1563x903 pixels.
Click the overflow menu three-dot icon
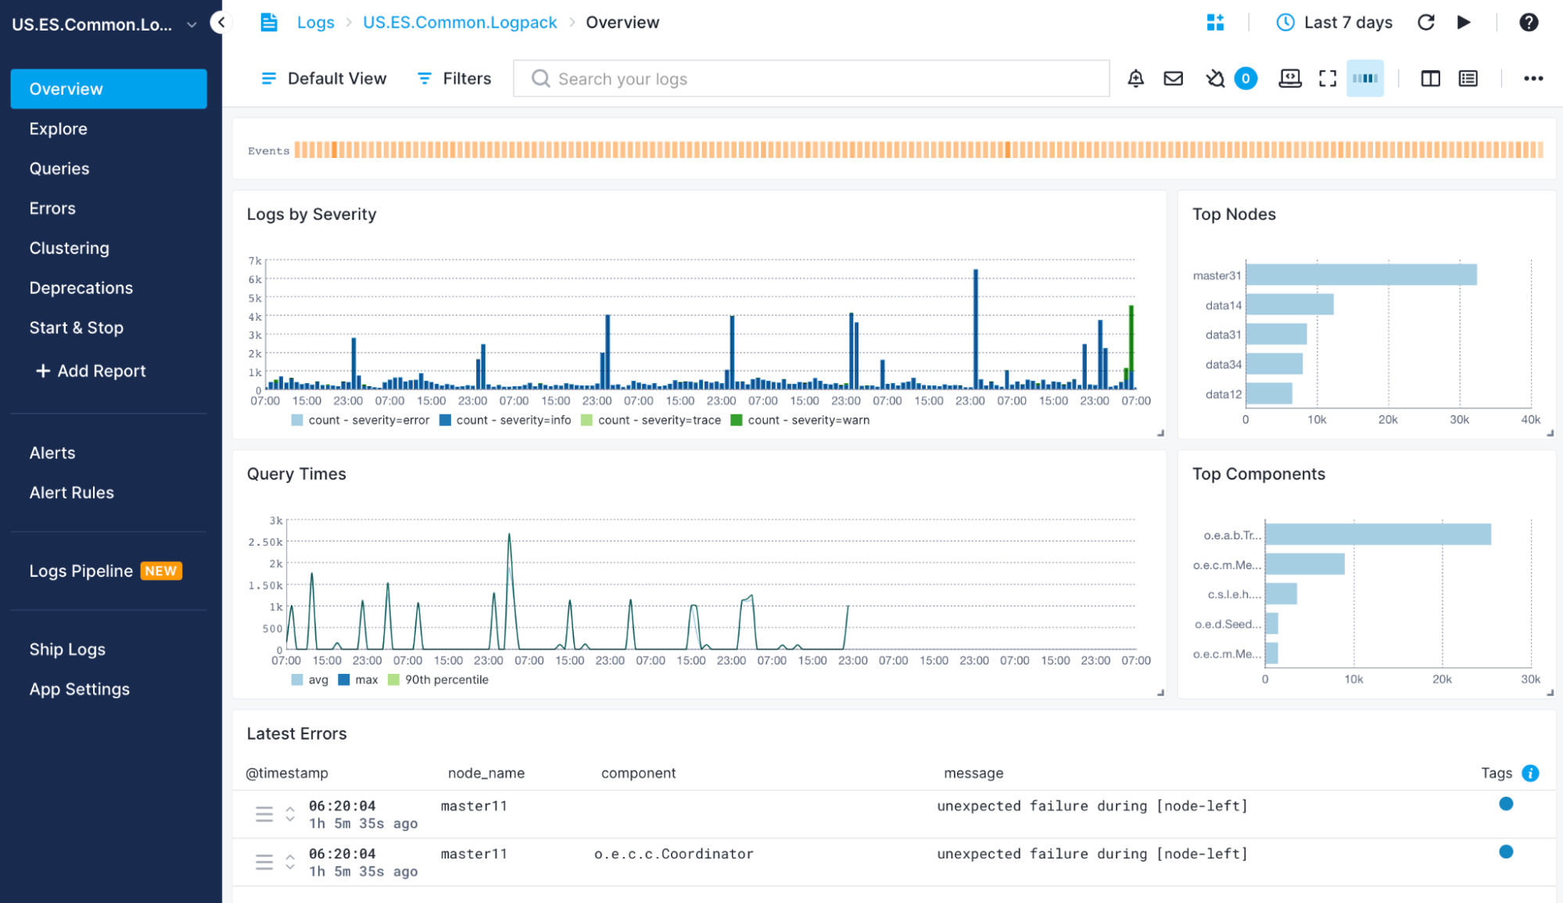pyautogui.click(x=1534, y=77)
